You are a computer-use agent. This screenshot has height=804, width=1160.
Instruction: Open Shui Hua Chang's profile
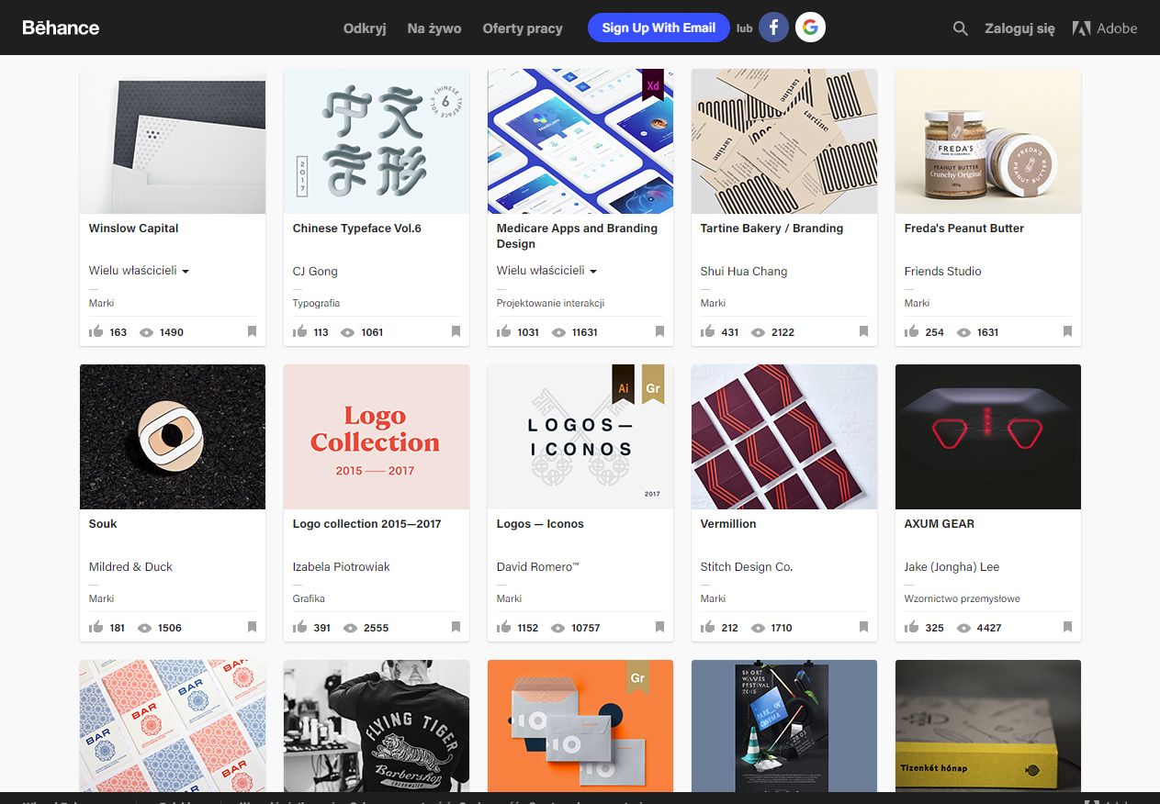(x=744, y=271)
